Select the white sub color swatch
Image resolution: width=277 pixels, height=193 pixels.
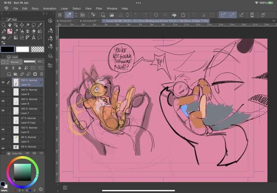(23, 49)
